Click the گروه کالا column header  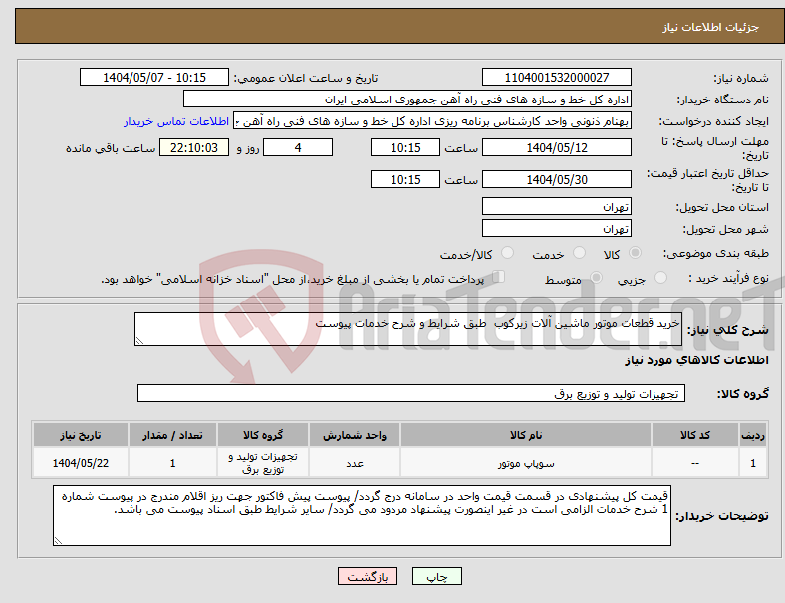click(x=263, y=435)
